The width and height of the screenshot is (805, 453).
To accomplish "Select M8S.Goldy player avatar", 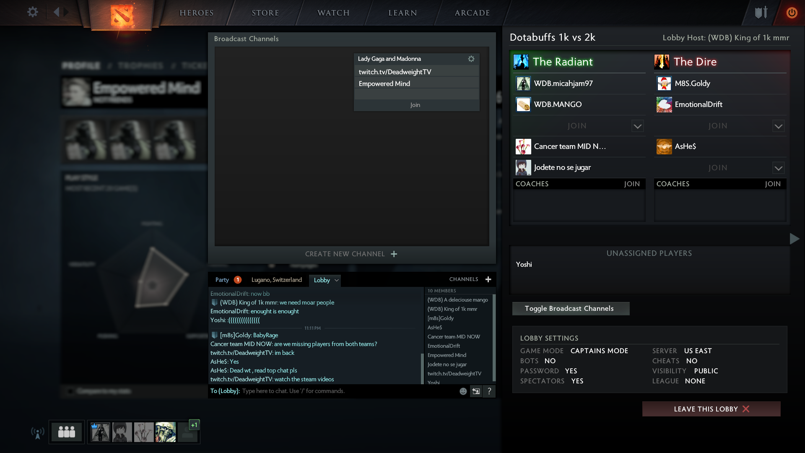I will point(664,83).
